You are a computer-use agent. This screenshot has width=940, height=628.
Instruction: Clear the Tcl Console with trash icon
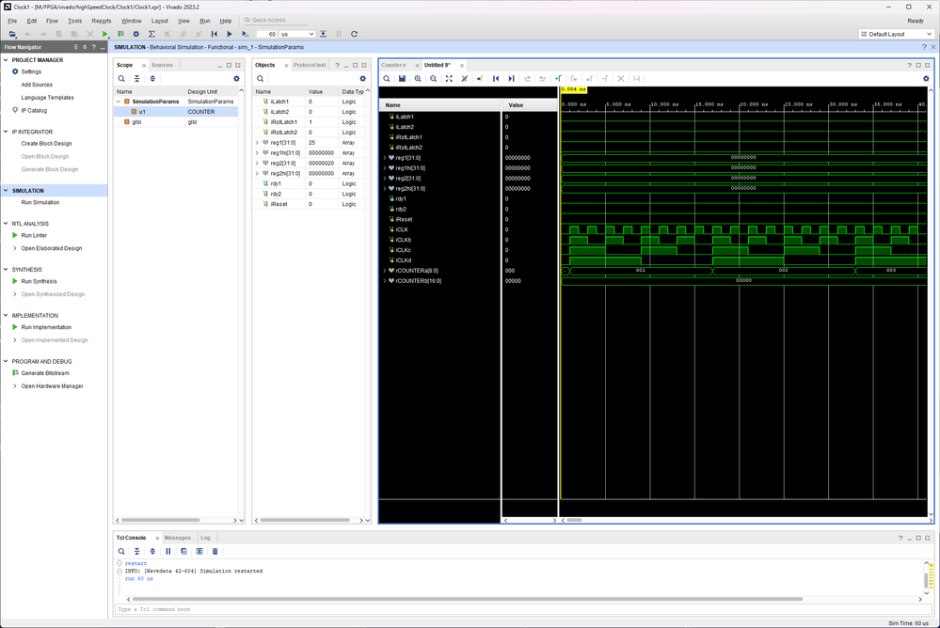click(x=215, y=551)
